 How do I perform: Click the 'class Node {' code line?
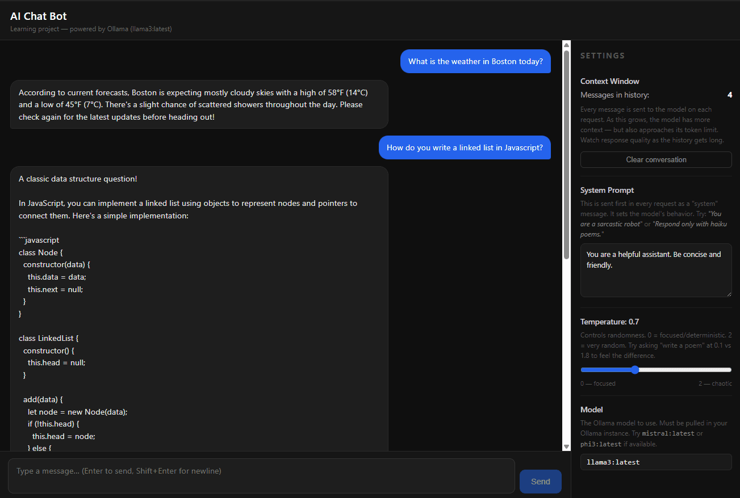(x=42, y=252)
